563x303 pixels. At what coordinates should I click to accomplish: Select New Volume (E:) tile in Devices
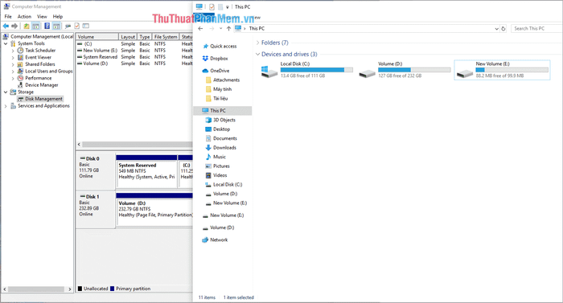coord(502,70)
